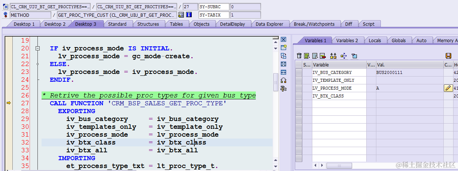This screenshot has height=171, width=458.
Task: Click the IV_BTX_CLASS variable cell
Action: point(339,96)
